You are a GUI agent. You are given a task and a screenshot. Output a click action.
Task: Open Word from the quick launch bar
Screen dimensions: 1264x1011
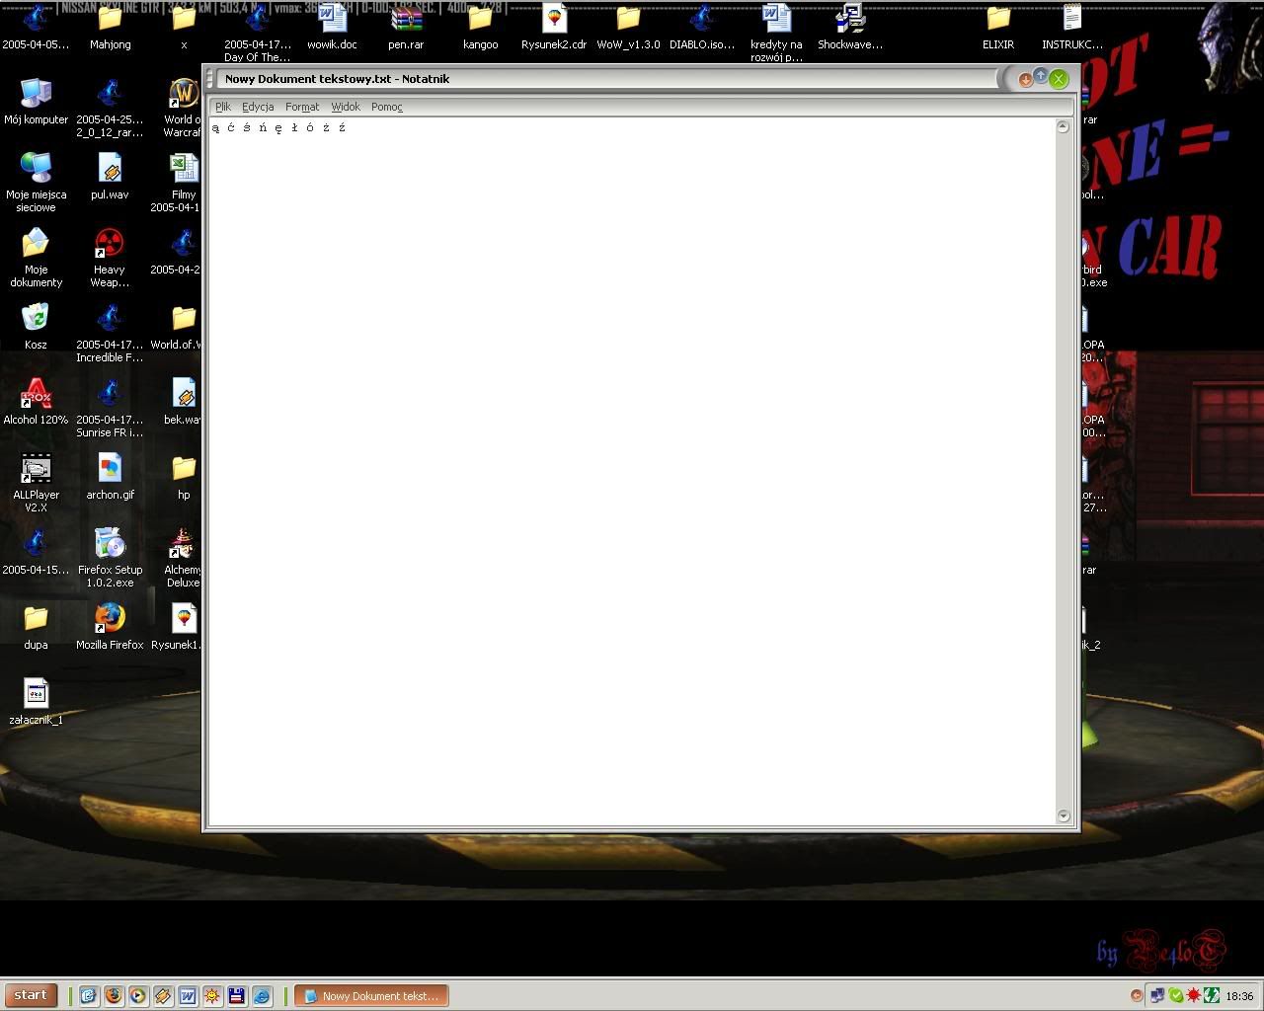[x=188, y=995]
